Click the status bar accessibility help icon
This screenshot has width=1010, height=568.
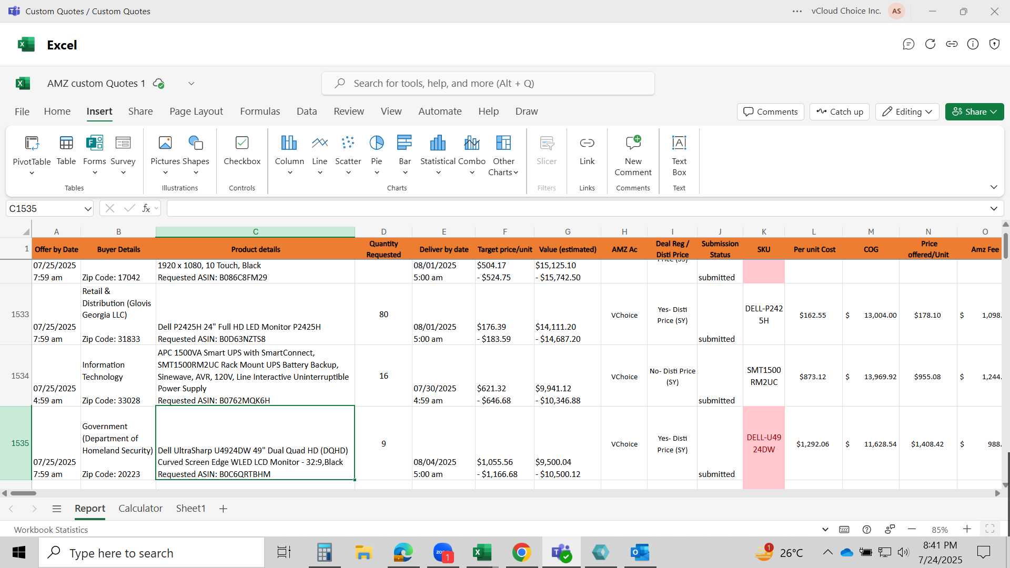pos(867,530)
